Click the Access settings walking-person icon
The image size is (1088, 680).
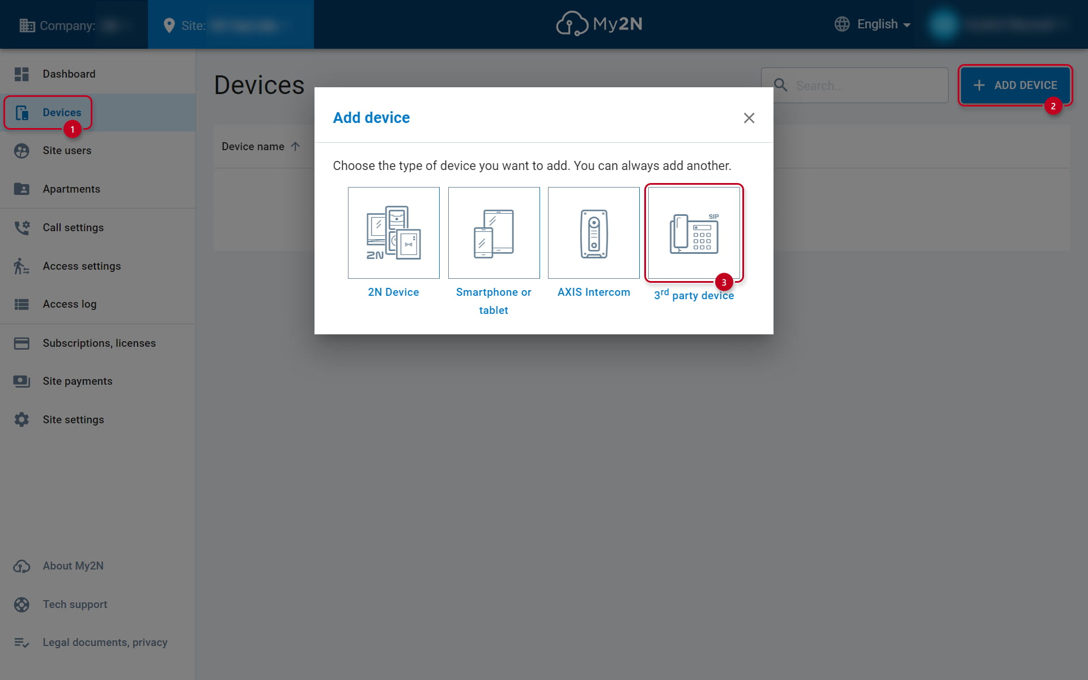tap(22, 266)
